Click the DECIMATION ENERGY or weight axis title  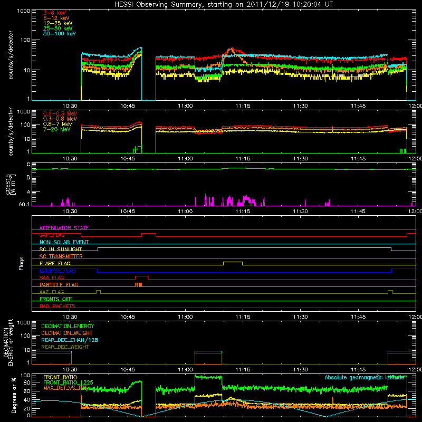pos(8,342)
